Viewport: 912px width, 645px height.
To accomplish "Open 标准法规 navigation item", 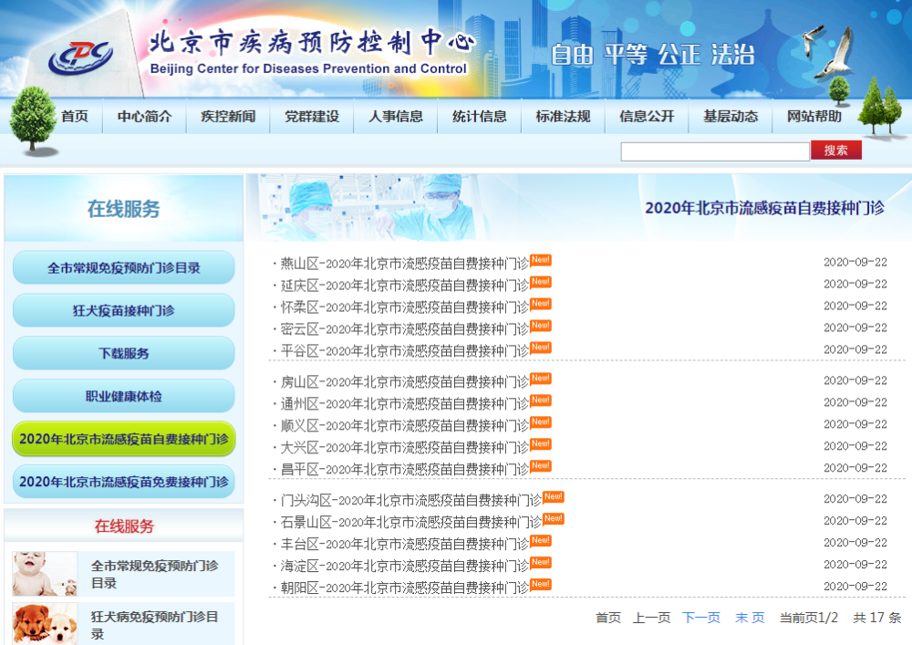I will [563, 117].
